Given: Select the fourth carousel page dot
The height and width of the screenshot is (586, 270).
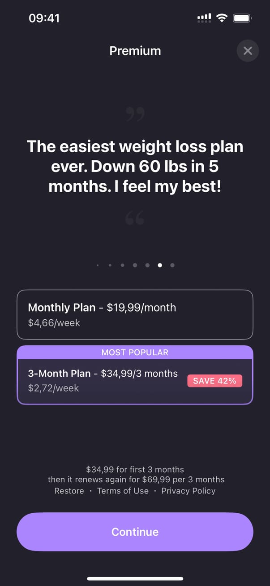Looking at the screenshot, I should [x=135, y=265].
